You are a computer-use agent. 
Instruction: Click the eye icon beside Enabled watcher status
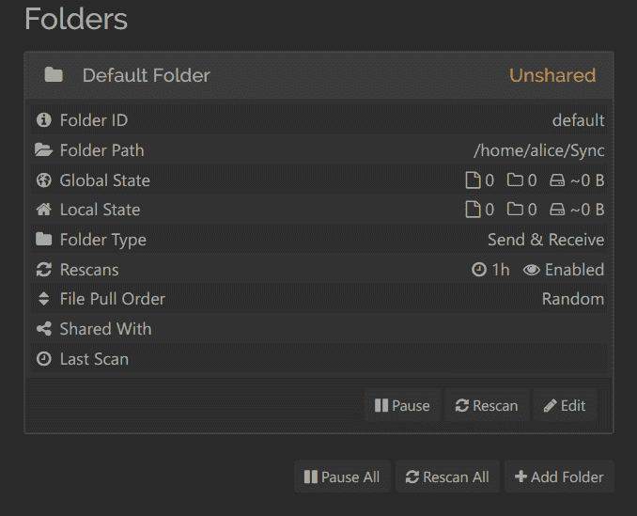pos(532,270)
